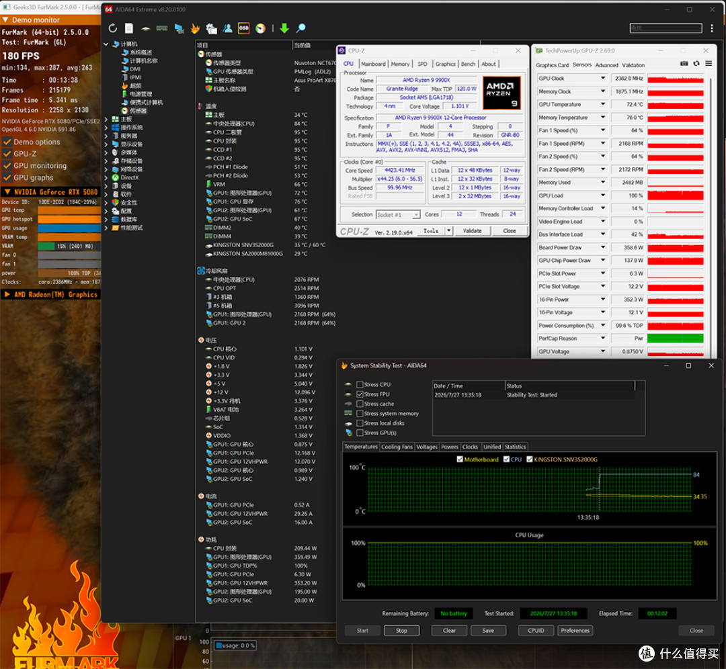Collapse the NVIDIA GeForce RTX 5080 section
This screenshot has height=669, width=726.
[x=7, y=192]
